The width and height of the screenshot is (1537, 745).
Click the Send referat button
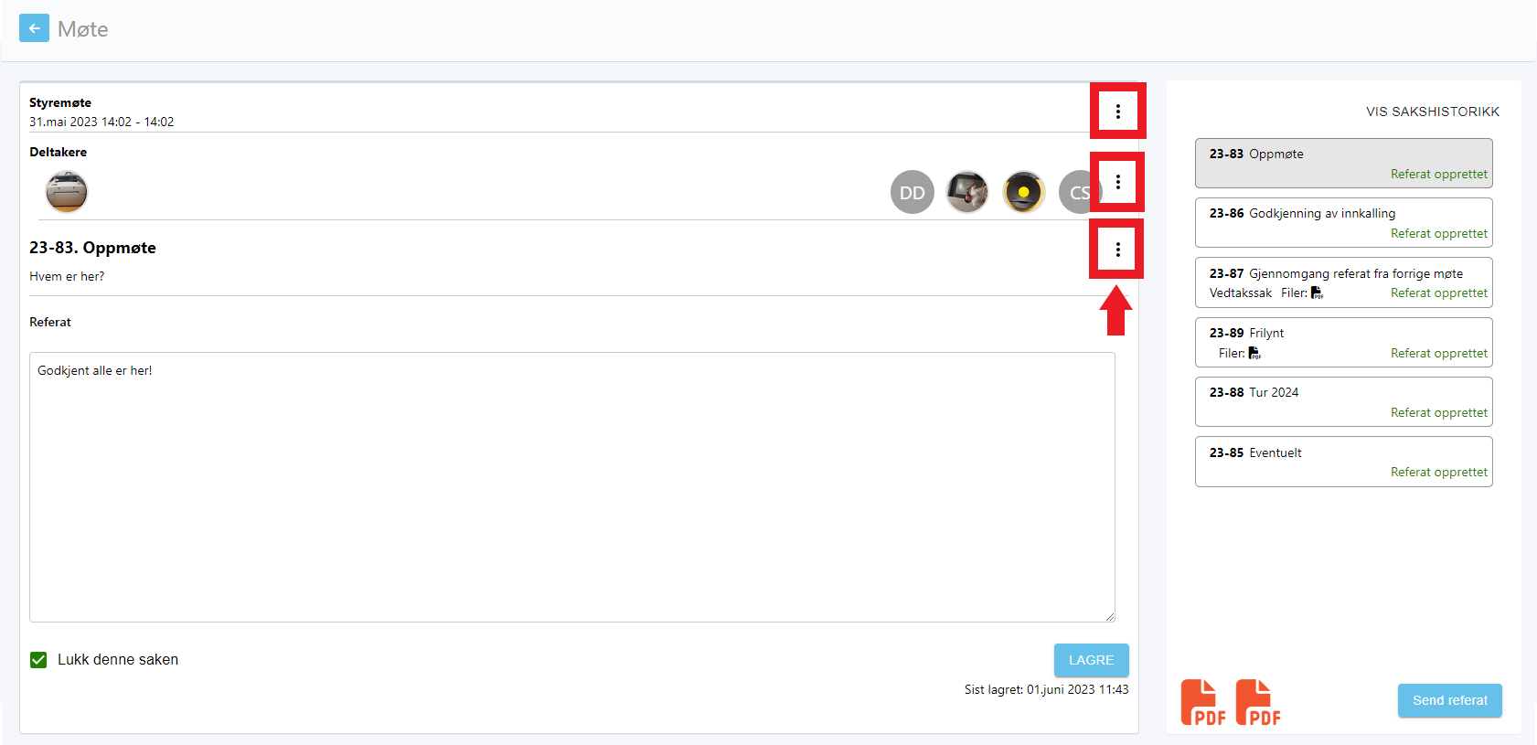pyautogui.click(x=1449, y=700)
